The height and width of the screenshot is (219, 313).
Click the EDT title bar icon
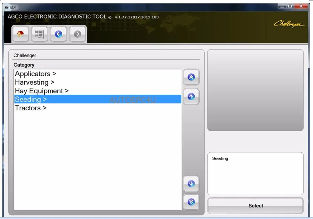pos(7,7)
